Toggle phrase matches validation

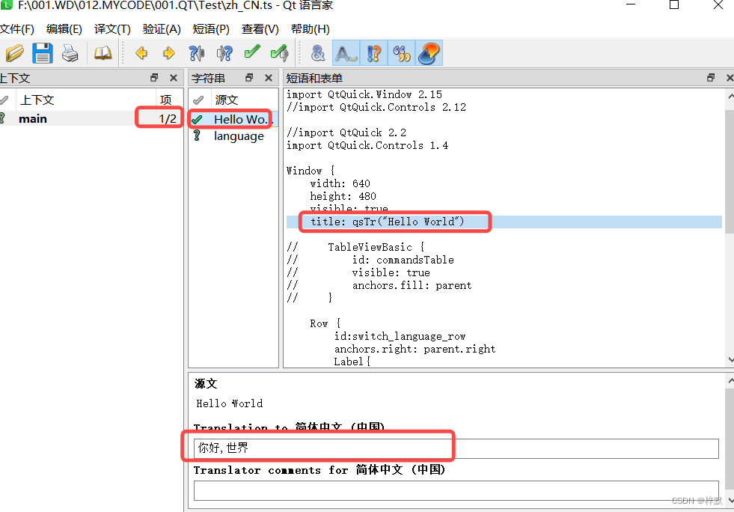(401, 53)
